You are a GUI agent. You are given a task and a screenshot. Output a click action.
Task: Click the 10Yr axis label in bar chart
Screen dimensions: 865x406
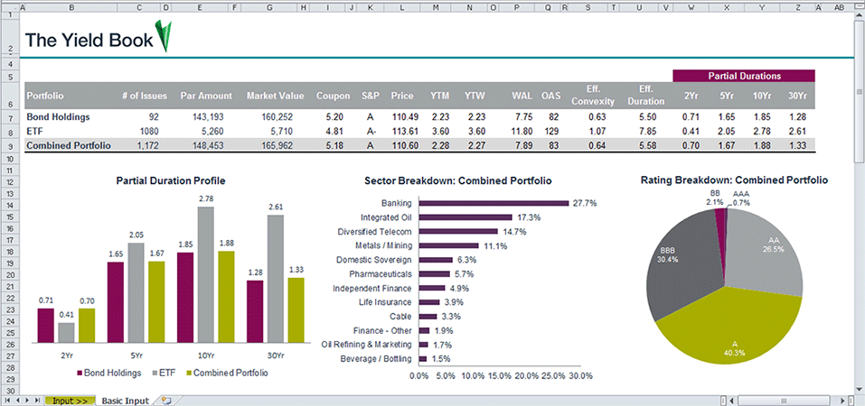pos(205,355)
